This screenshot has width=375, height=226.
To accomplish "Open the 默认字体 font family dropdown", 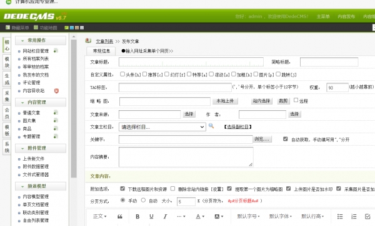I will pyautogui.click(x=280, y=216).
